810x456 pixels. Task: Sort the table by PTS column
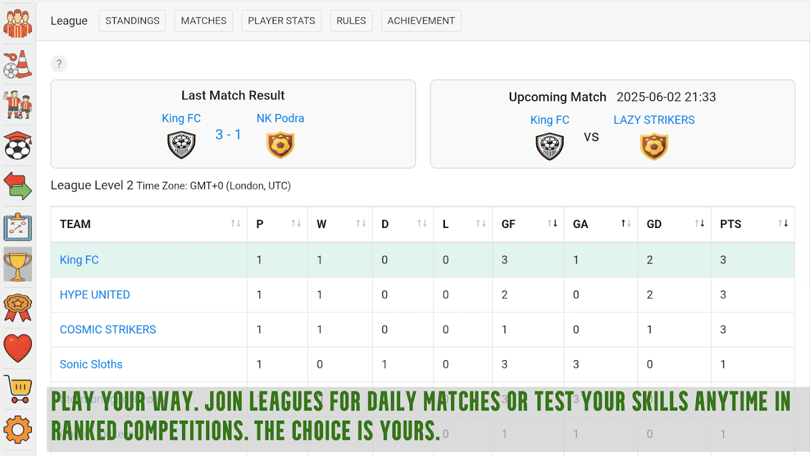click(x=783, y=223)
